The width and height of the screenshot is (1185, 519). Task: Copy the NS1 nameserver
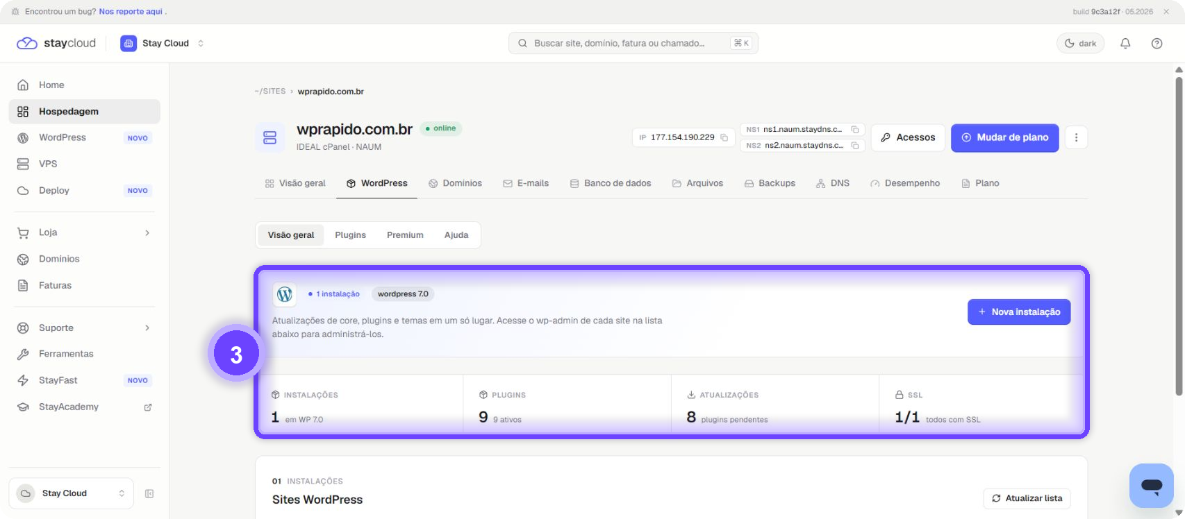pos(855,130)
